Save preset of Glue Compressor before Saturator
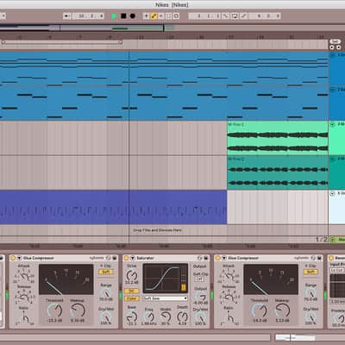This screenshot has height=345, width=345. point(115,258)
